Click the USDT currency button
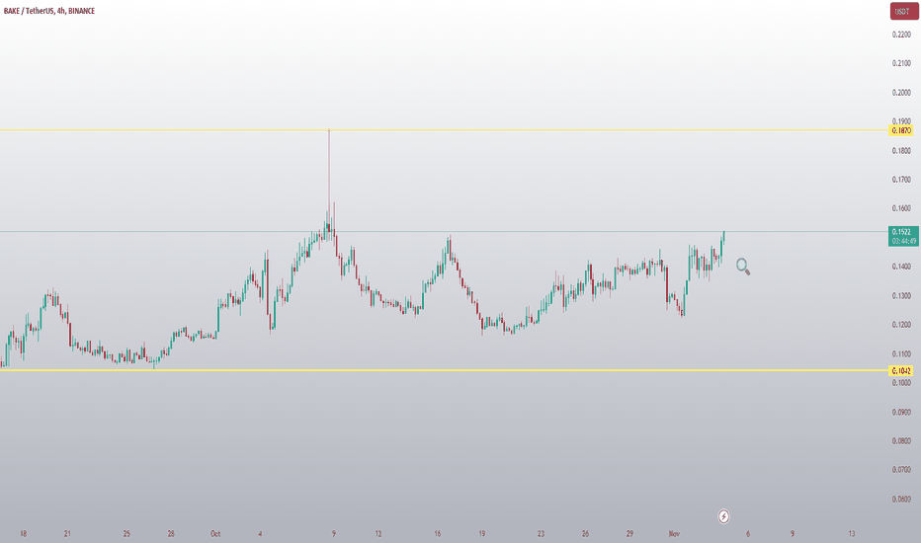This screenshot has height=543, width=921. tap(902, 11)
